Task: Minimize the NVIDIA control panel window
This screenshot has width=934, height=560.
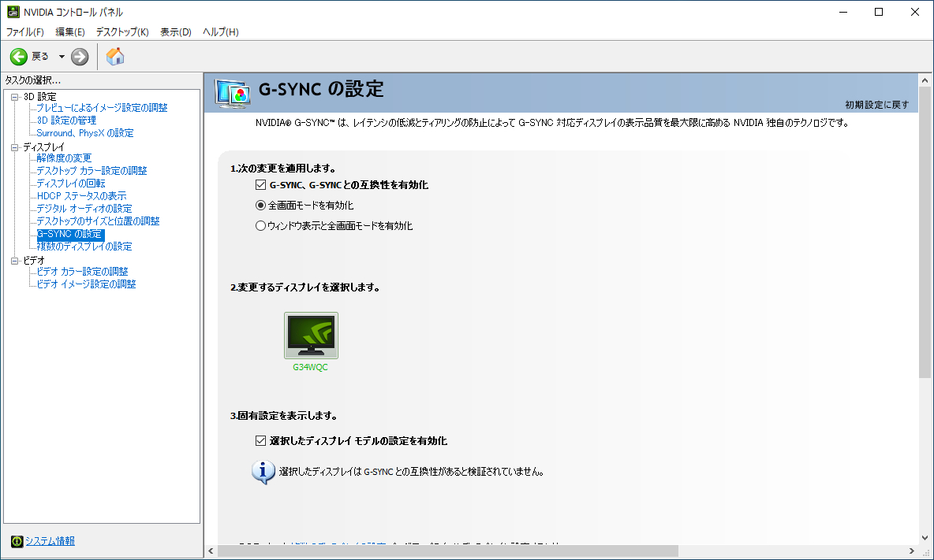Action: [842, 12]
